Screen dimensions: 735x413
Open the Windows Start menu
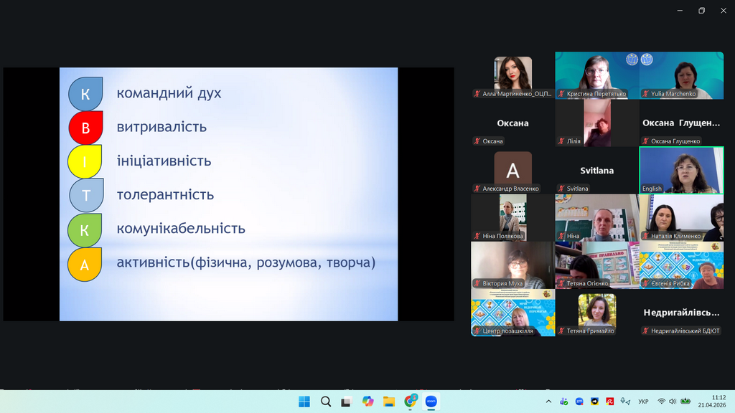(x=303, y=402)
